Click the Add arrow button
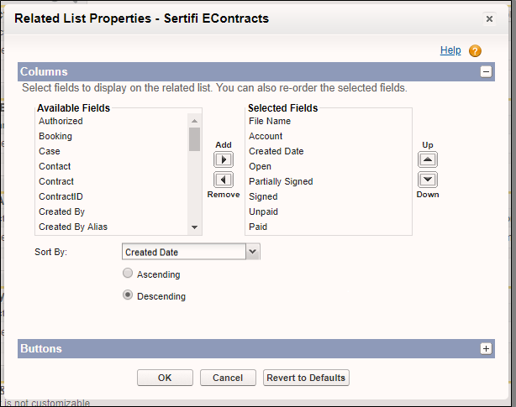 click(x=223, y=159)
